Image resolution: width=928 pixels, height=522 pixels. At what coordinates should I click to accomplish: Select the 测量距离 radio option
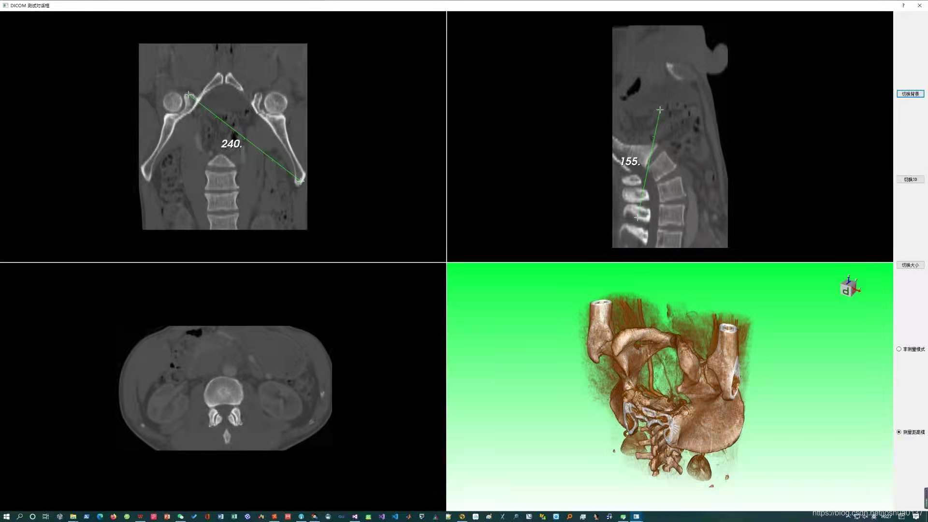tap(899, 432)
